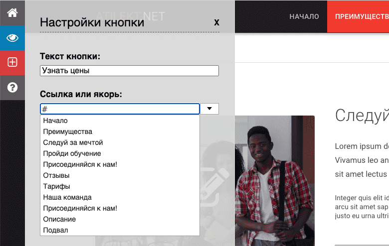Click 'Lorem ipsum' paragraph text

tap(362, 160)
